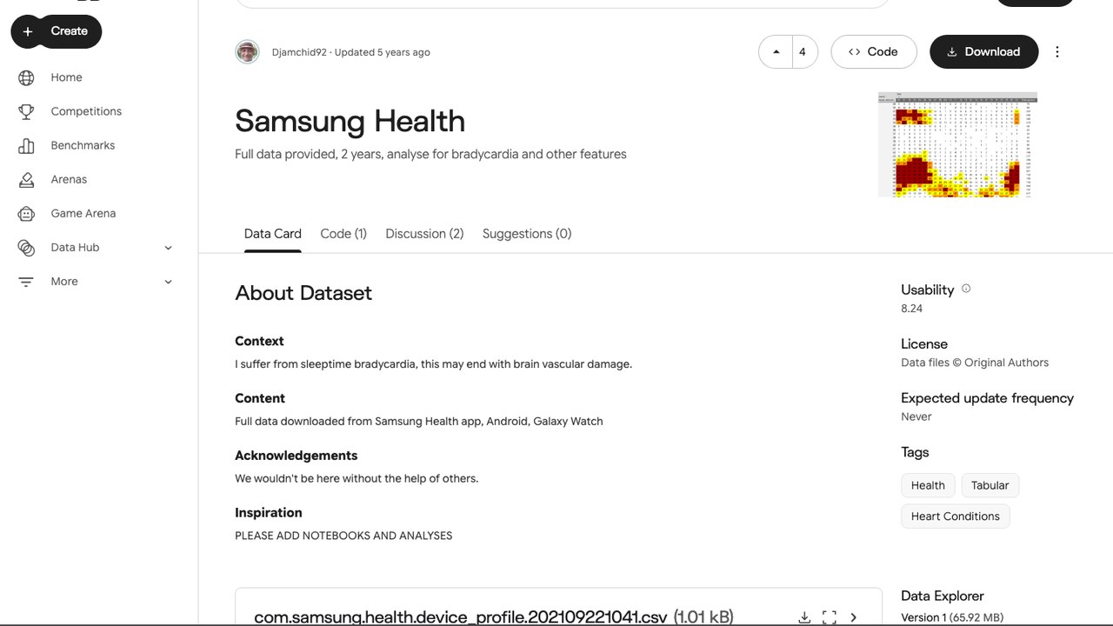Go to next file arrow

click(853, 617)
